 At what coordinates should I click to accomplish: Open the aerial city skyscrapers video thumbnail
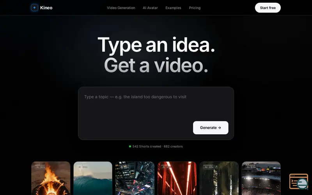tap(135, 178)
